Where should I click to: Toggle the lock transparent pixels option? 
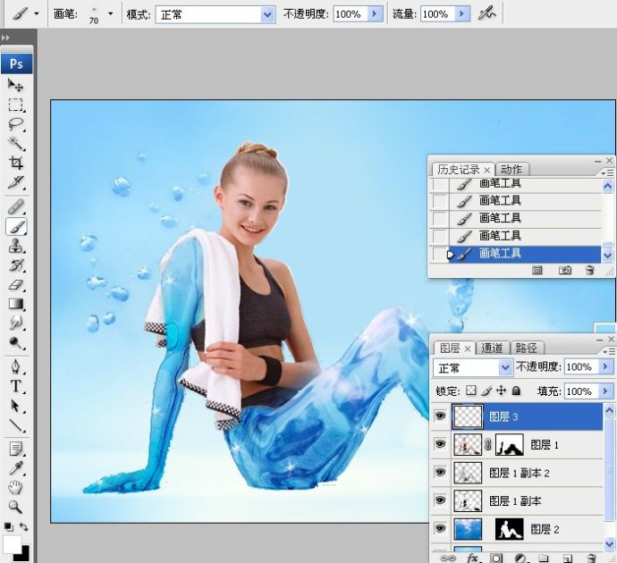click(471, 391)
